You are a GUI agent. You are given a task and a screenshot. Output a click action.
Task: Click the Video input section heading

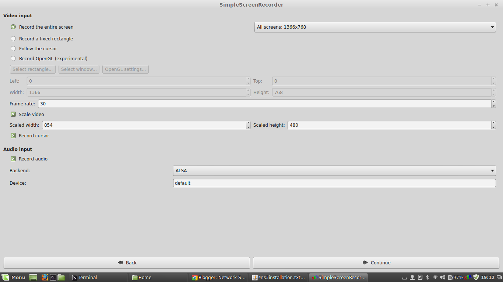click(x=18, y=15)
